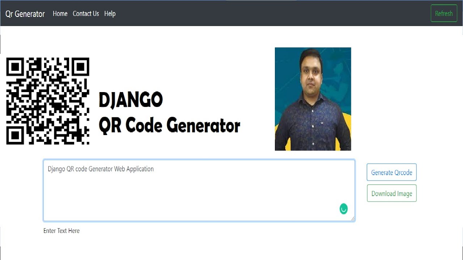463x260 pixels.
Task: Click the man's photo thumbnail
Action: [x=313, y=99]
